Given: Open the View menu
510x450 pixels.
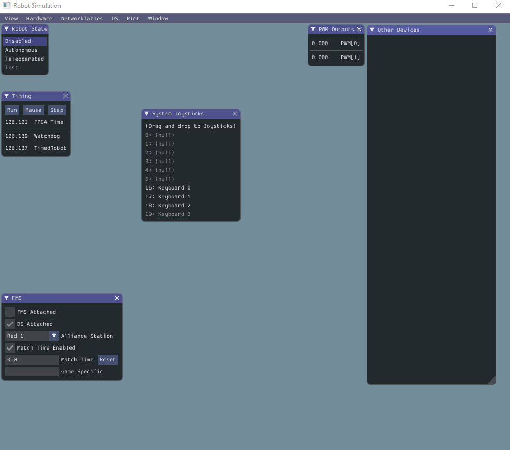Looking at the screenshot, I should pos(11,18).
